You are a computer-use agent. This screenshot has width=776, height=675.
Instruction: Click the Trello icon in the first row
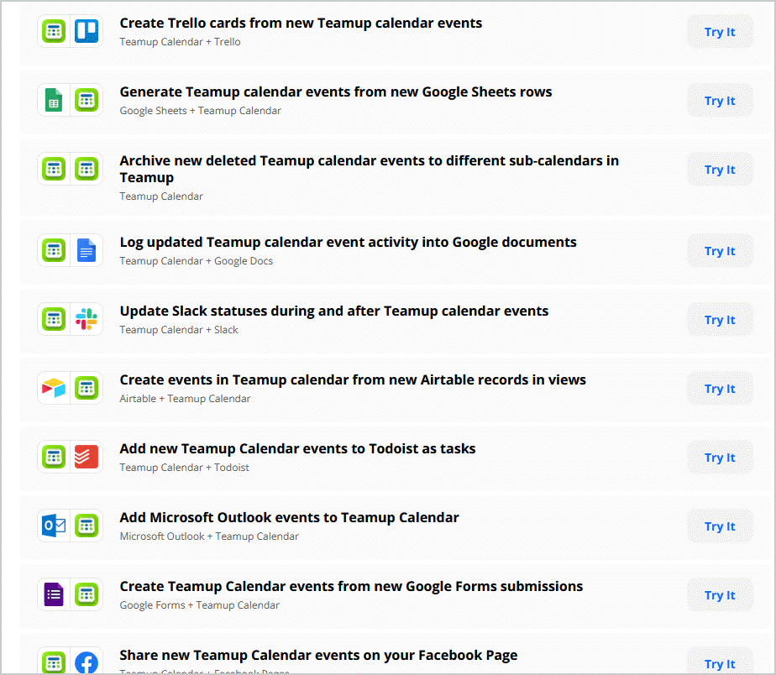(87, 31)
